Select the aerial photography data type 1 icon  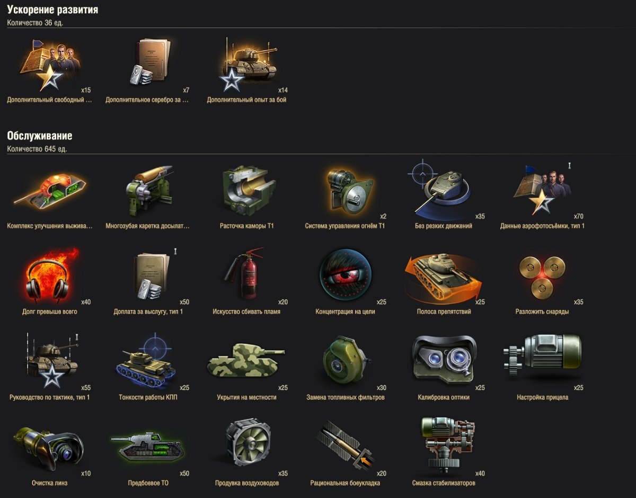pyautogui.click(x=542, y=191)
